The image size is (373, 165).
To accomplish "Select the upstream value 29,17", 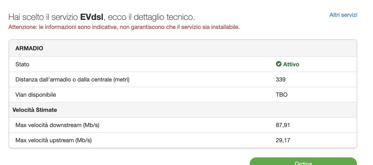I will click(x=283, y=140).
